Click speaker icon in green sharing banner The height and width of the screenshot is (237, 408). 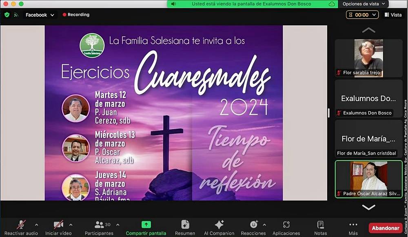[173, 4]
